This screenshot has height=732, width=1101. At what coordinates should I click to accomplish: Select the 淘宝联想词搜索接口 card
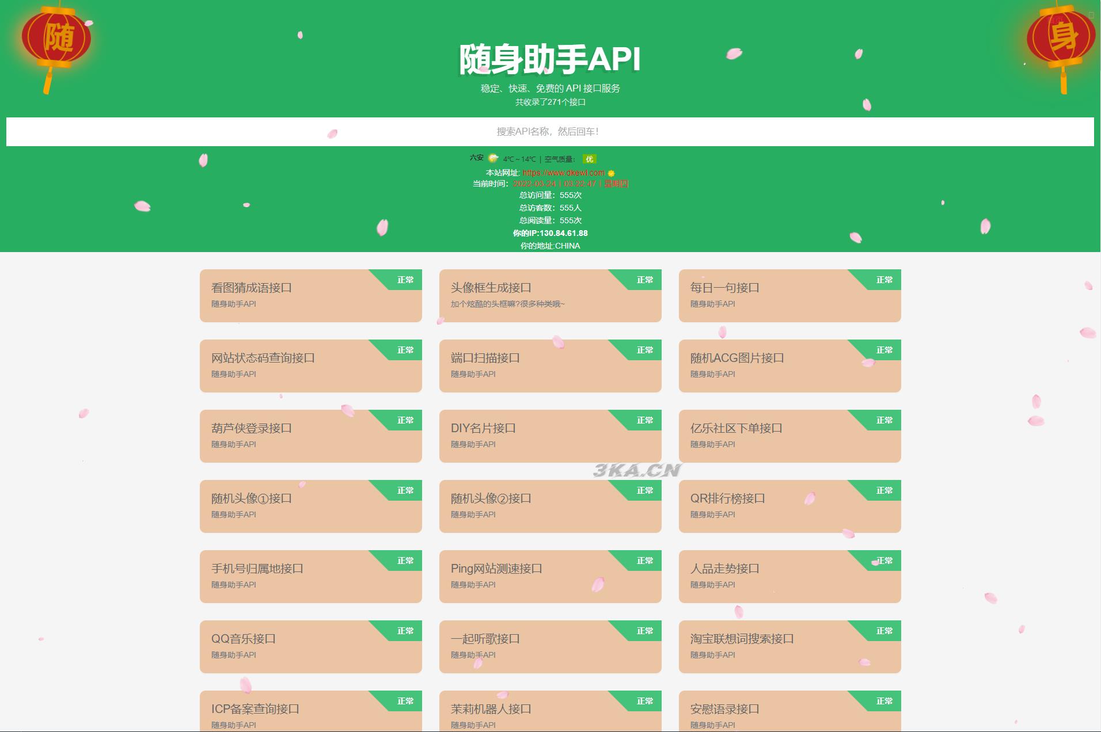[789, 647]
